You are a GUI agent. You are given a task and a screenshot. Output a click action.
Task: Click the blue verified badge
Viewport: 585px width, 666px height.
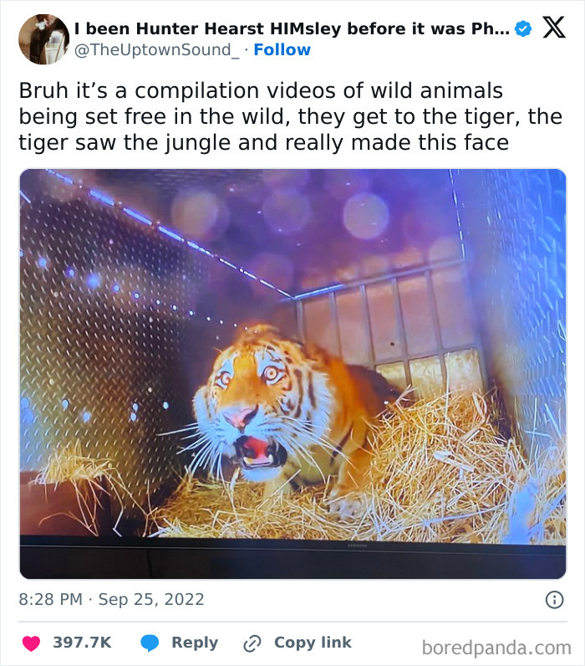tap(523, 28)
